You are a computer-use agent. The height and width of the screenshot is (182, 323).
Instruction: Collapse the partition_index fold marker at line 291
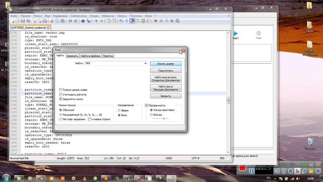[x=22, y=90]
